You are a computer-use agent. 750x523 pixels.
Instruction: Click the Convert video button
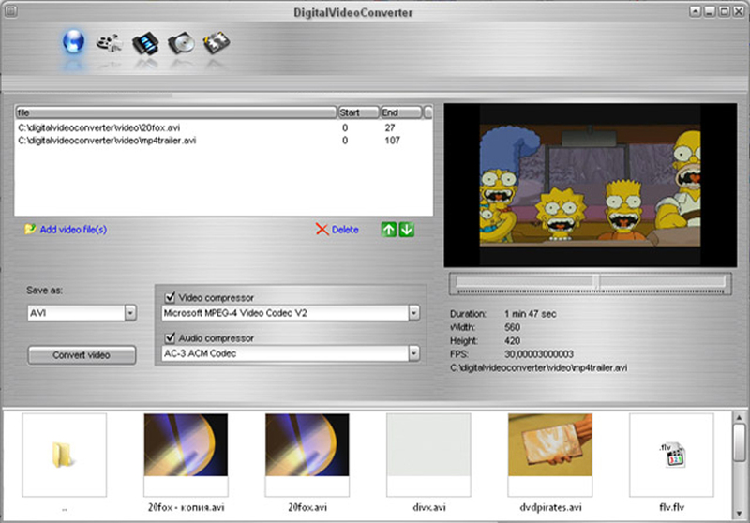(x=82, y=355)
